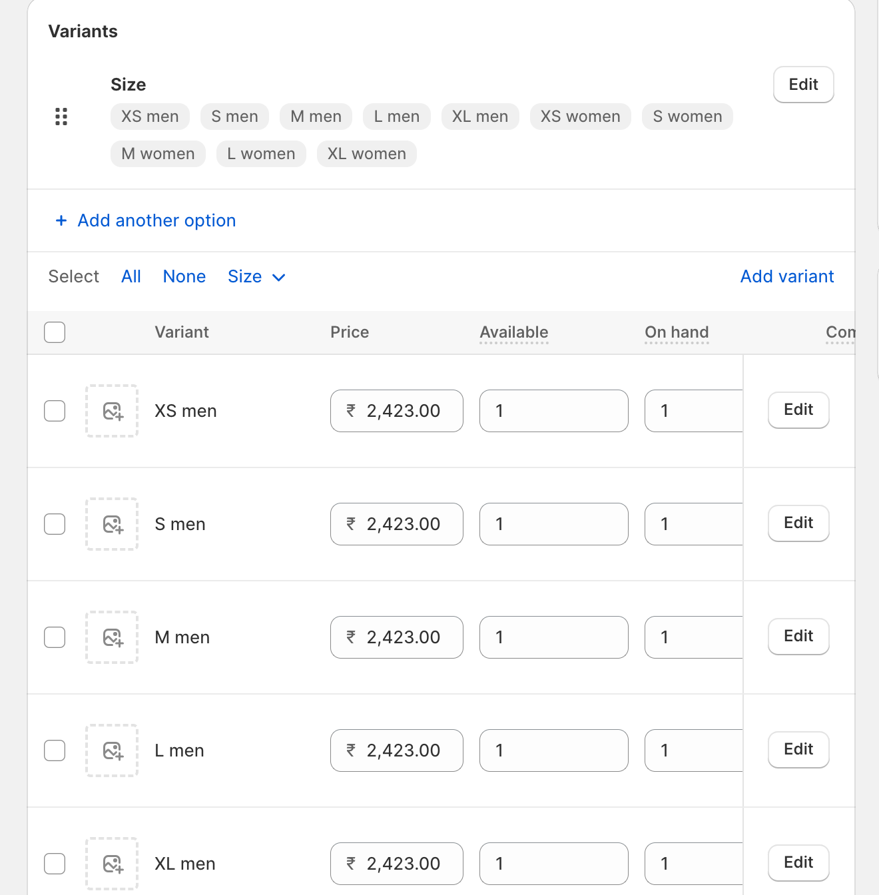Screen dimensions: 879x895
Task: Add image for XL men variant
Action: tap(112, 864)
